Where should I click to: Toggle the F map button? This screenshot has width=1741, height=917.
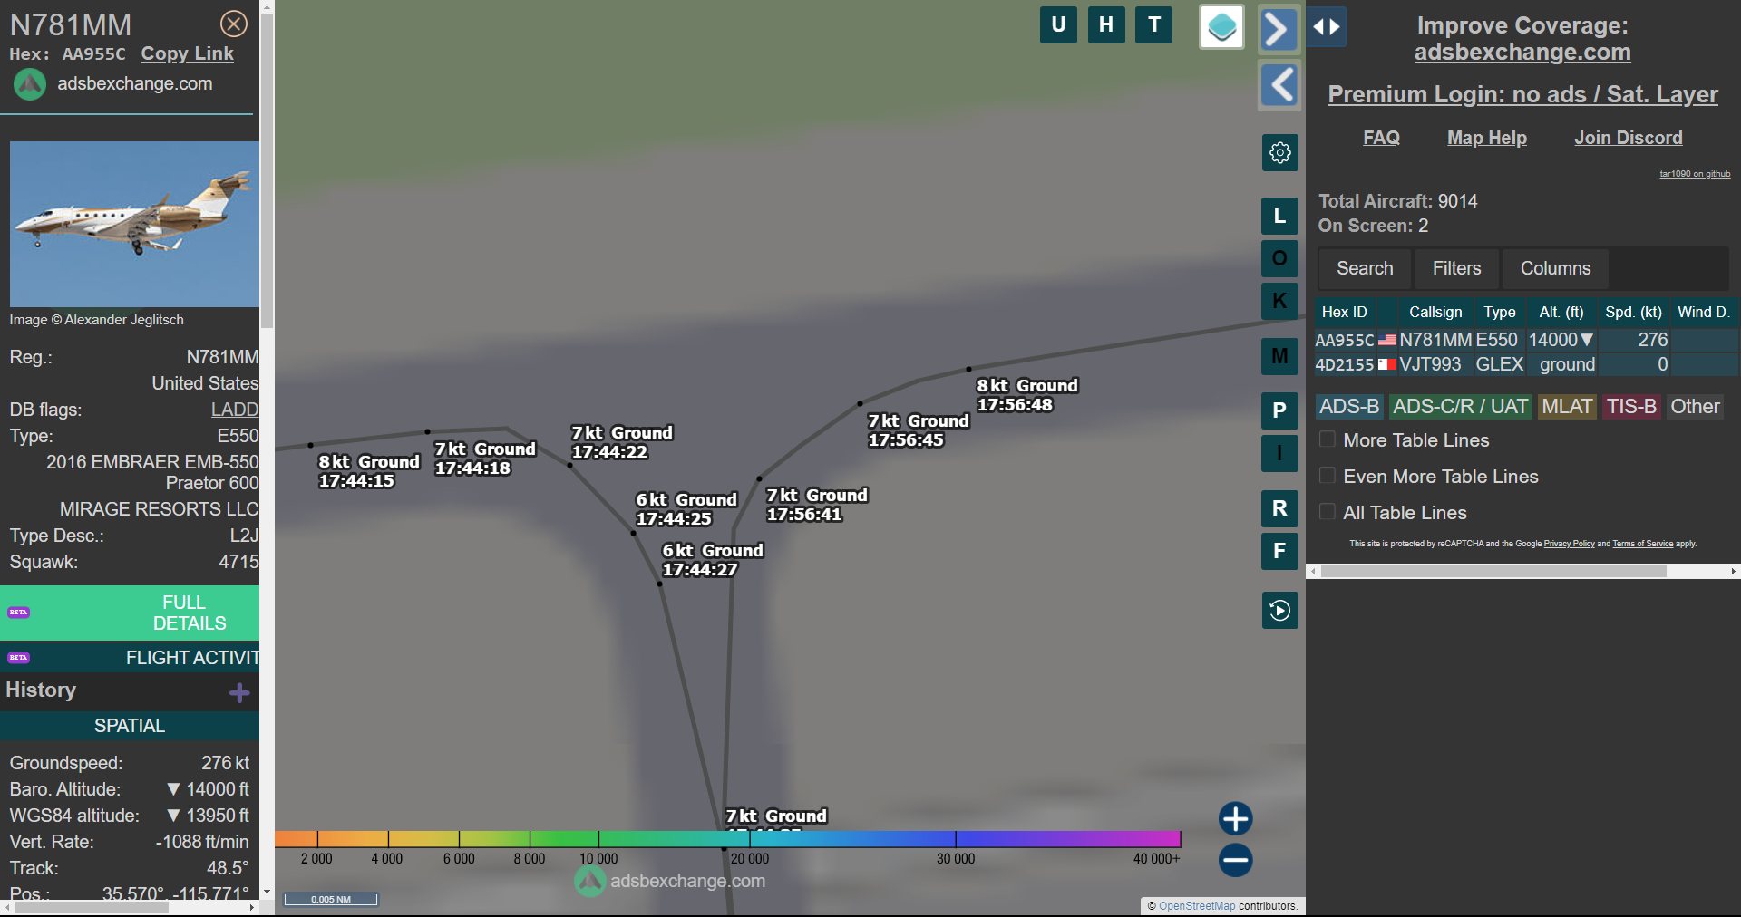tap(1279, 551)
